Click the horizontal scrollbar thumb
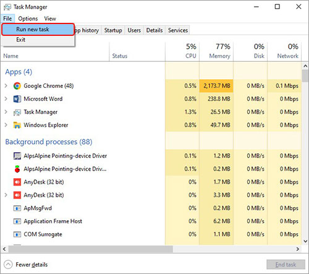 (x=90, y=249)
